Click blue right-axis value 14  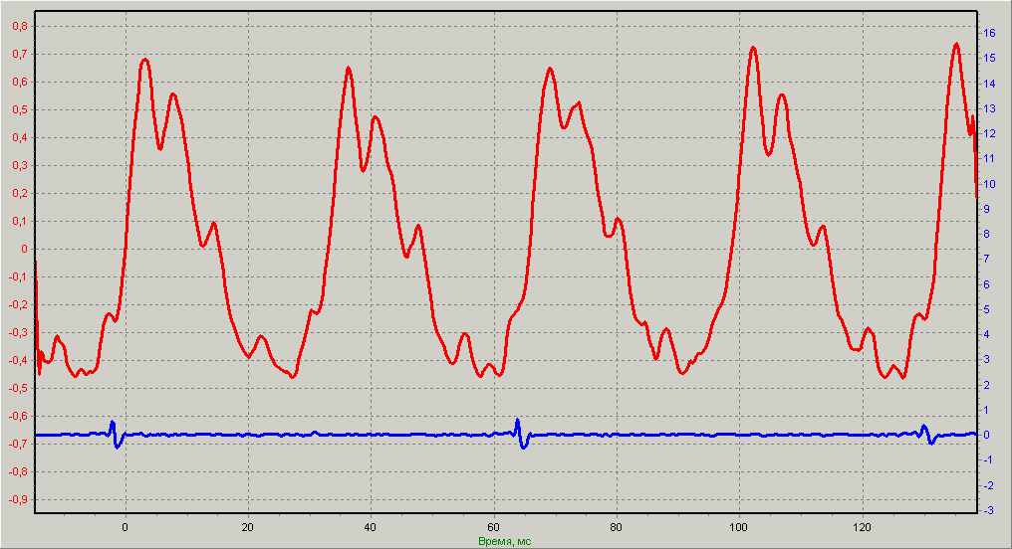coord(989,84)
